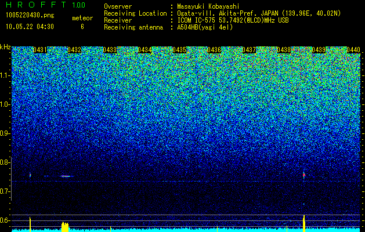Click the 'Receiving Location' field label
The image size is (365, 232).
coord(135,13)
